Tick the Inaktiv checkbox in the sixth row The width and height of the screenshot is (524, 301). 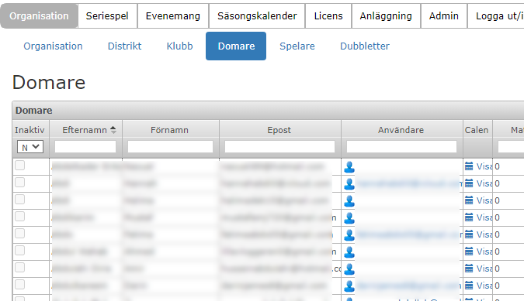pos(19,250)
